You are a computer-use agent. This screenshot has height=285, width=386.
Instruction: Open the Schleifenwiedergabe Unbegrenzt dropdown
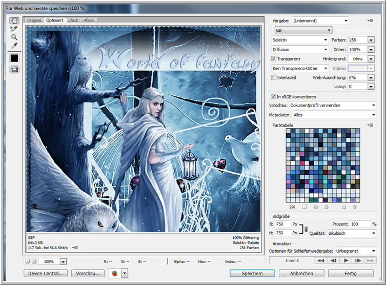coord(356,251)
